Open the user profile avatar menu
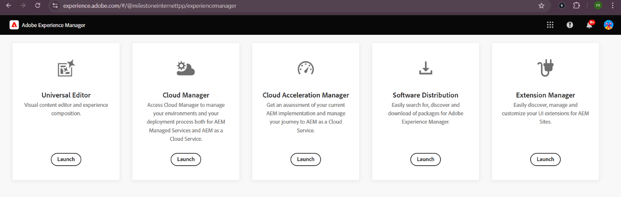Viewport: 621px width, 197px height. tap(609, 25)
